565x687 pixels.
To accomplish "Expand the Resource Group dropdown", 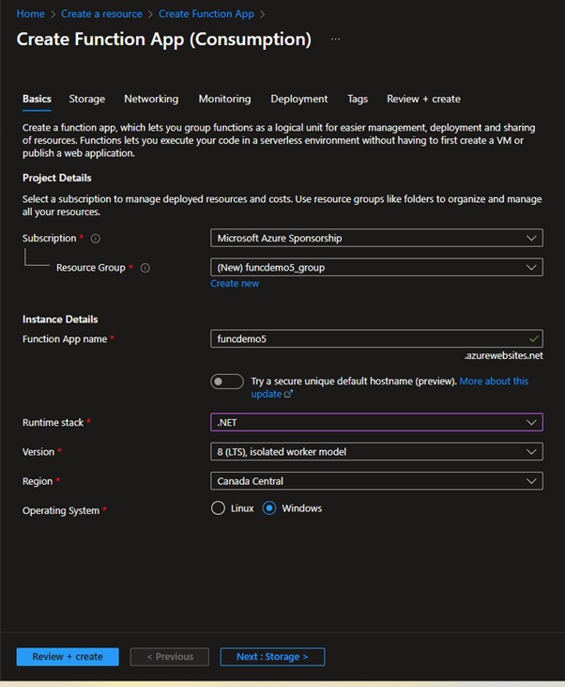I will 376,267.
